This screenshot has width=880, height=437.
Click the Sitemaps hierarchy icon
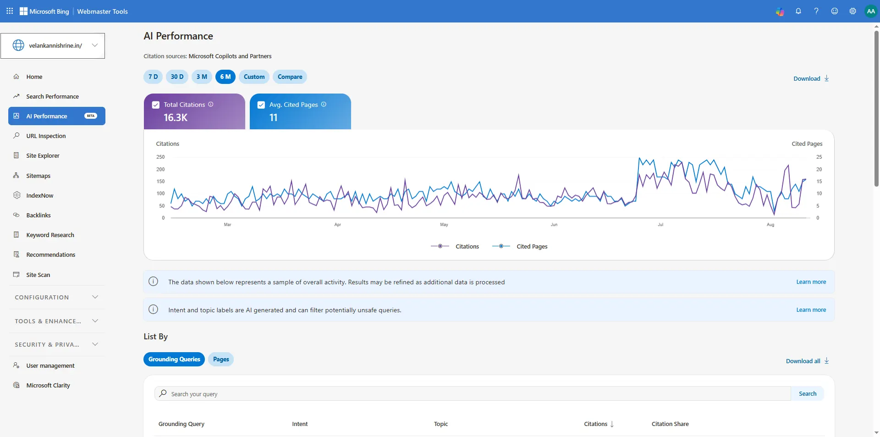[x=16, y=176]
